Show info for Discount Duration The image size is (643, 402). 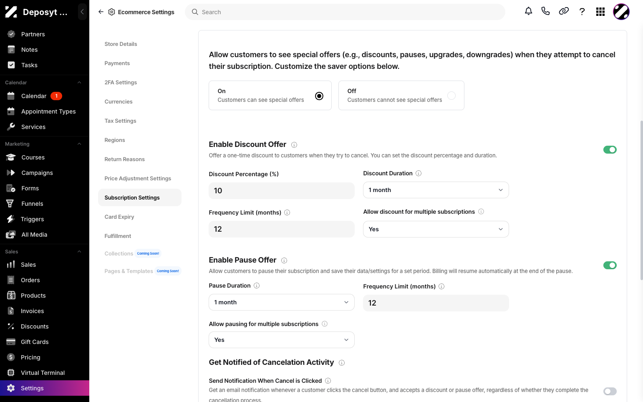[x=419, y=173]
